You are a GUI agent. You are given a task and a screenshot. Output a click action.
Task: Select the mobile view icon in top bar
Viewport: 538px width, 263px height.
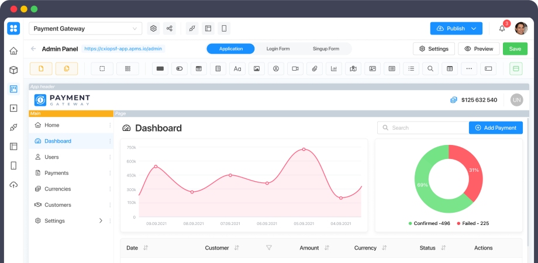click(x=224, y=29)
